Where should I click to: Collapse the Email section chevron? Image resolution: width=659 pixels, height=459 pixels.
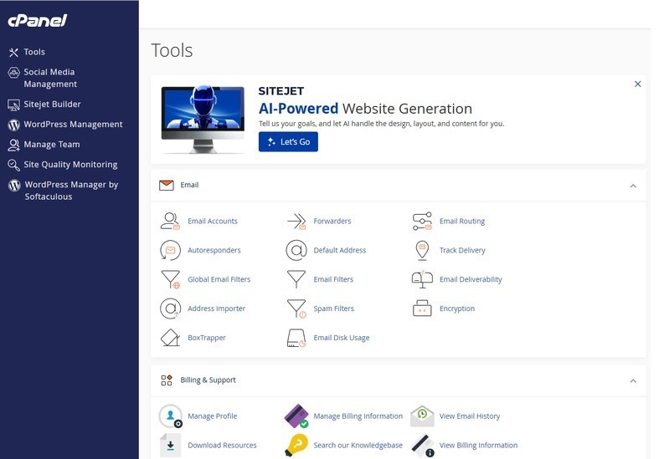633,186
